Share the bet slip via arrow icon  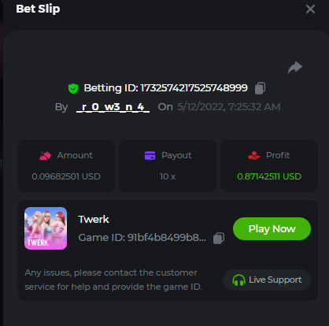click(x=295, y=67)
